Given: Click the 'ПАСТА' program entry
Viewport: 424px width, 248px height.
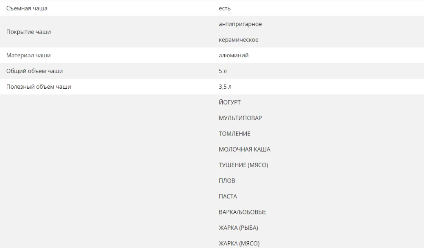Looking at the screenshot, I should pos(228,197).
